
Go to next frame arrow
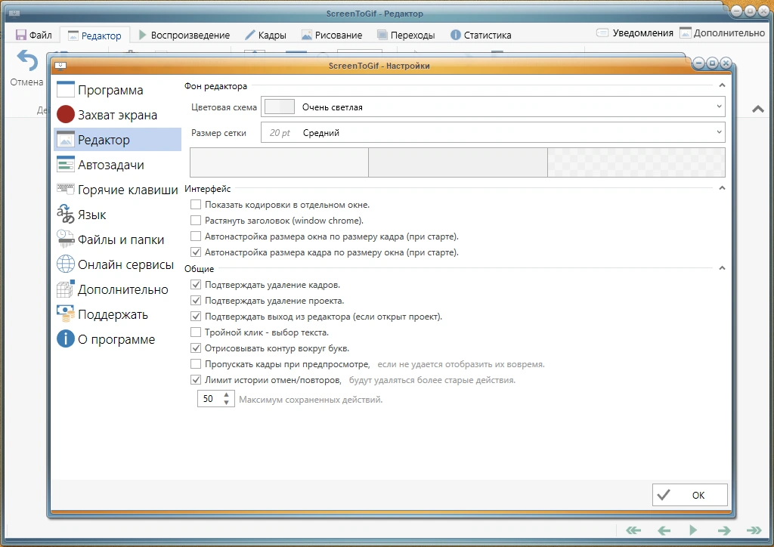(724, 530)
